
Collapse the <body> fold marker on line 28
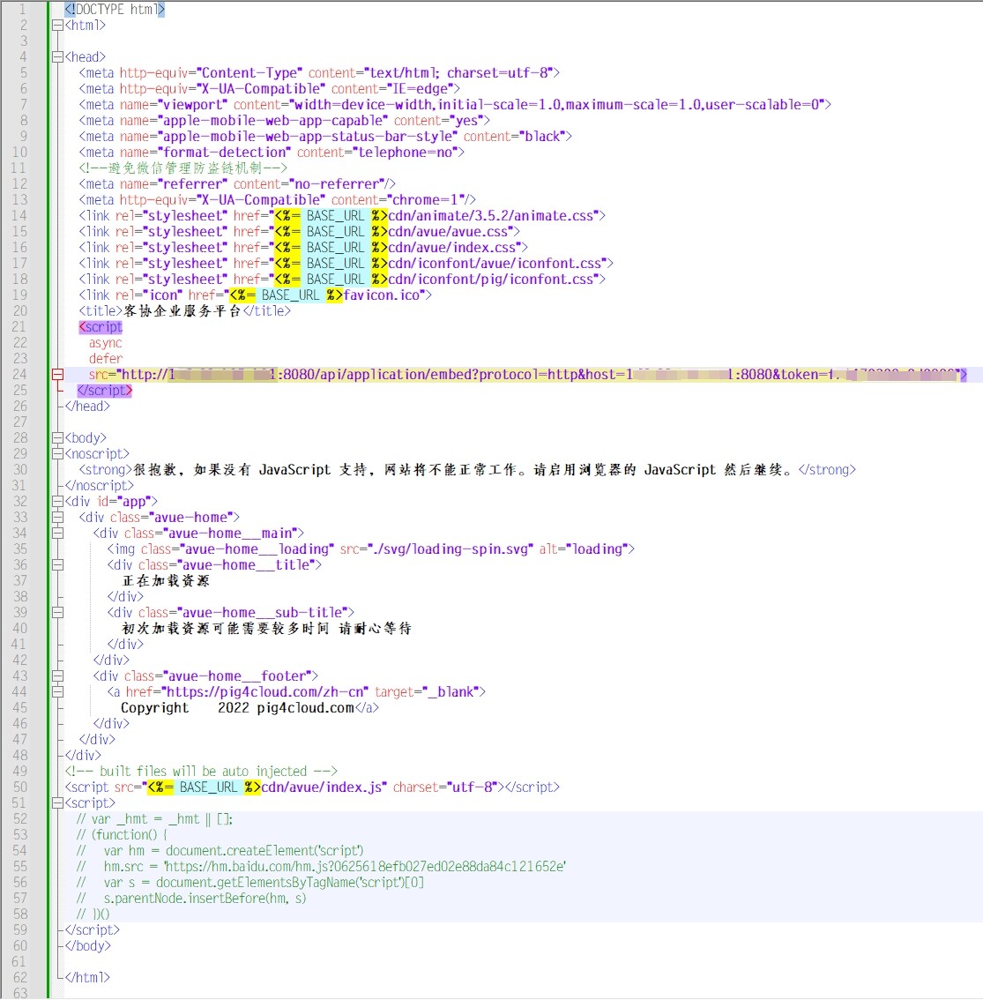tap(57, 438)
